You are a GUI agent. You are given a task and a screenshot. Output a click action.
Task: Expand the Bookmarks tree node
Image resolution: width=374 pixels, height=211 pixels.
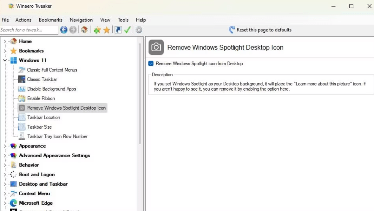click(x=5, y=51)
